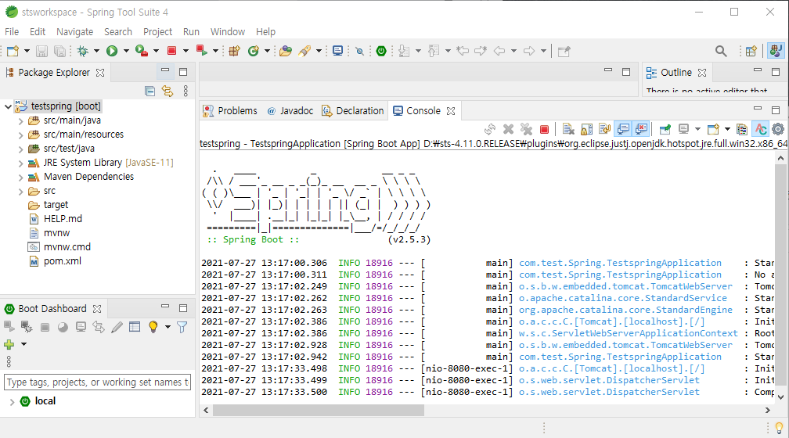Open the New wizard icon in main toolbar
The width and height of the screenshot is (789, 438).
click(x=13, y=51)
